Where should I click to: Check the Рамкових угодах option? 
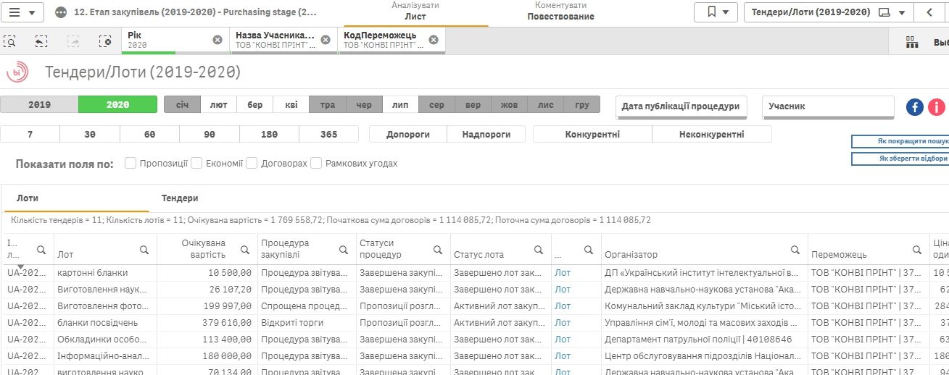point(316,164)
